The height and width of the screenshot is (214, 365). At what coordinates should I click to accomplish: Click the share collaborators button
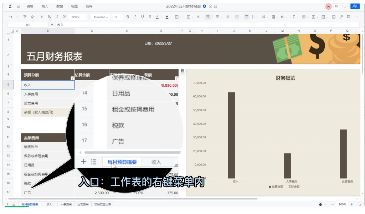pyautogui.click(x=355, y=6)
